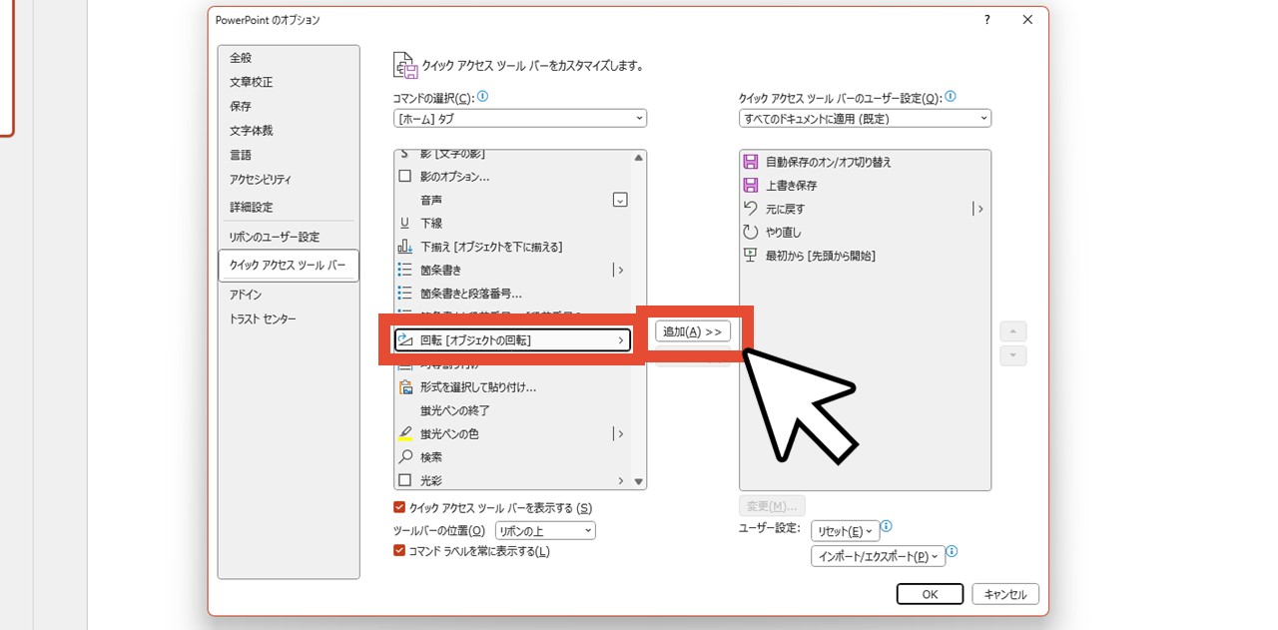The image size is (1278, 630).
Task: Disable コマンド ラベルを常に表示する
Action: click(x=398, y=550)
